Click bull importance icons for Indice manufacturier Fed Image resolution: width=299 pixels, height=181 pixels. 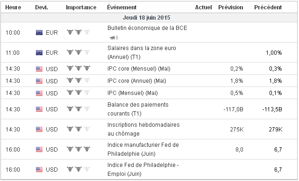coord(78,149)
